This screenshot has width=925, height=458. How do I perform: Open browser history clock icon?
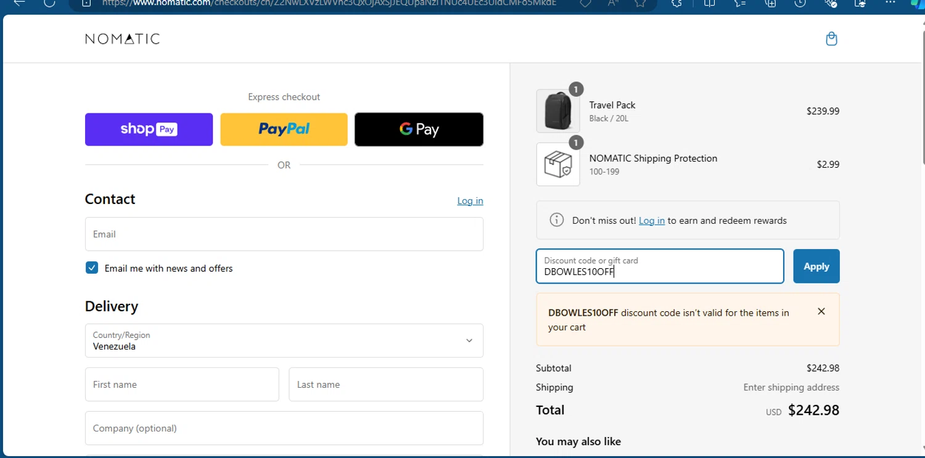pos(800,3)
